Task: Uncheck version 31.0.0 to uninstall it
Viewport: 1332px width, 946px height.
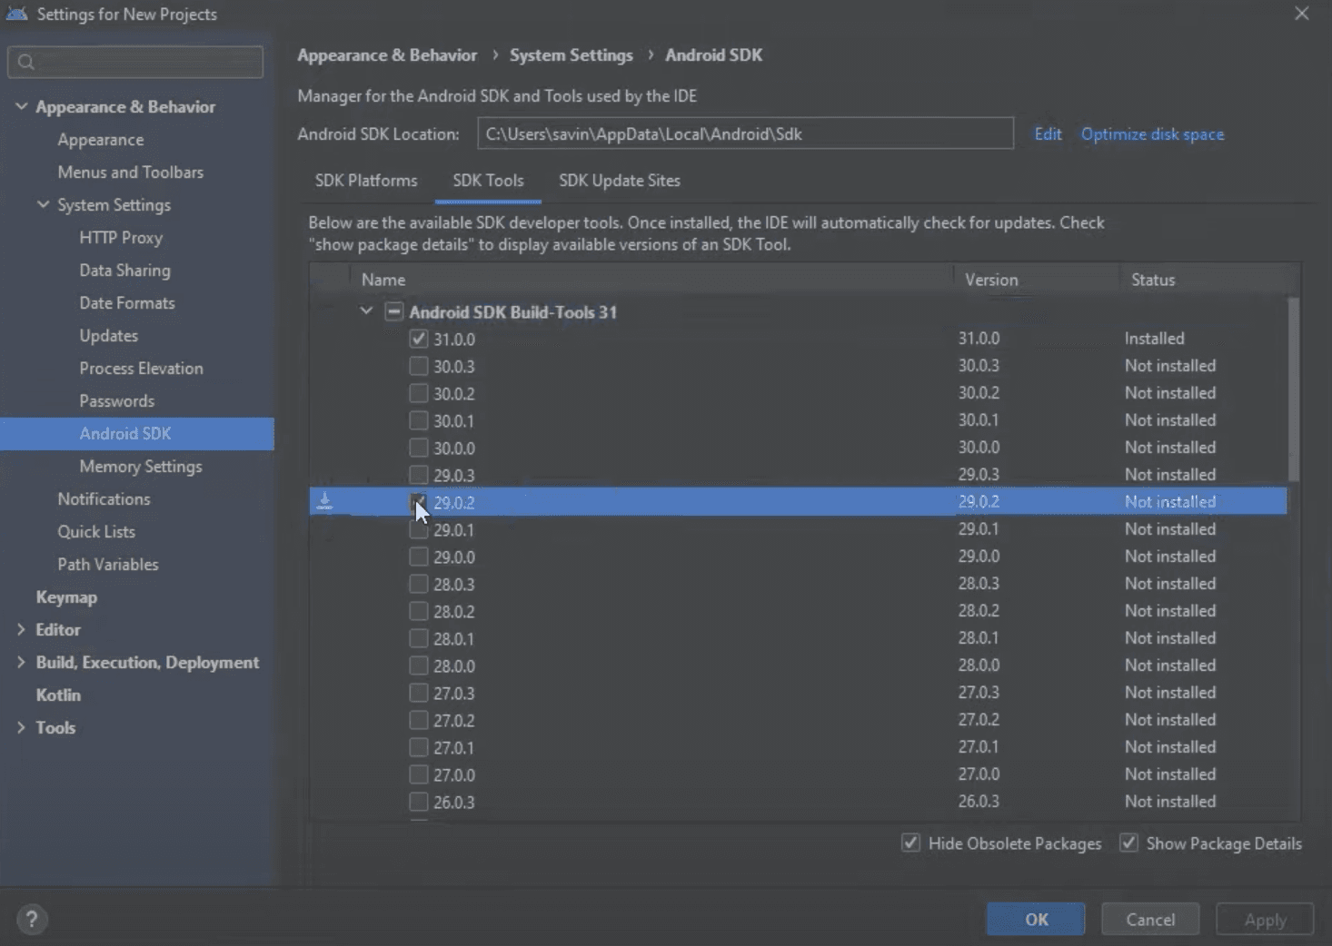Action: point(418,339)
